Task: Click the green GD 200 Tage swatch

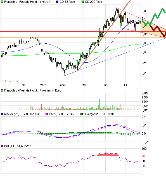Action: click(x=83, y=2)
